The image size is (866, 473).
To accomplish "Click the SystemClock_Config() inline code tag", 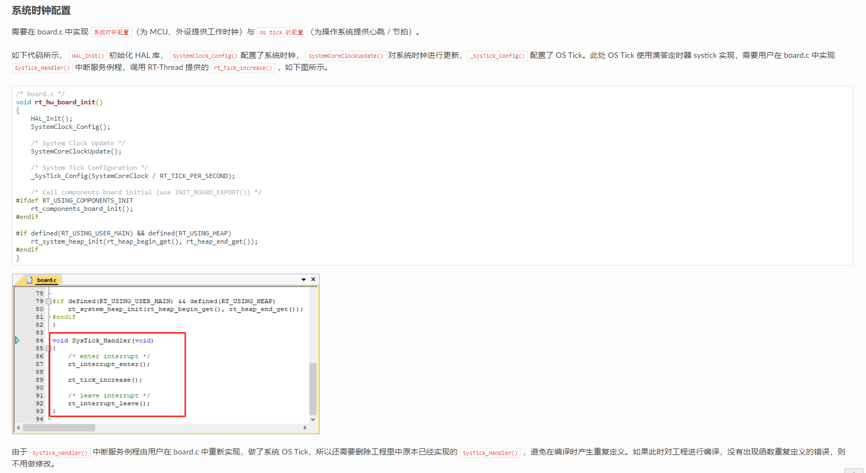I will click(204, 56).
